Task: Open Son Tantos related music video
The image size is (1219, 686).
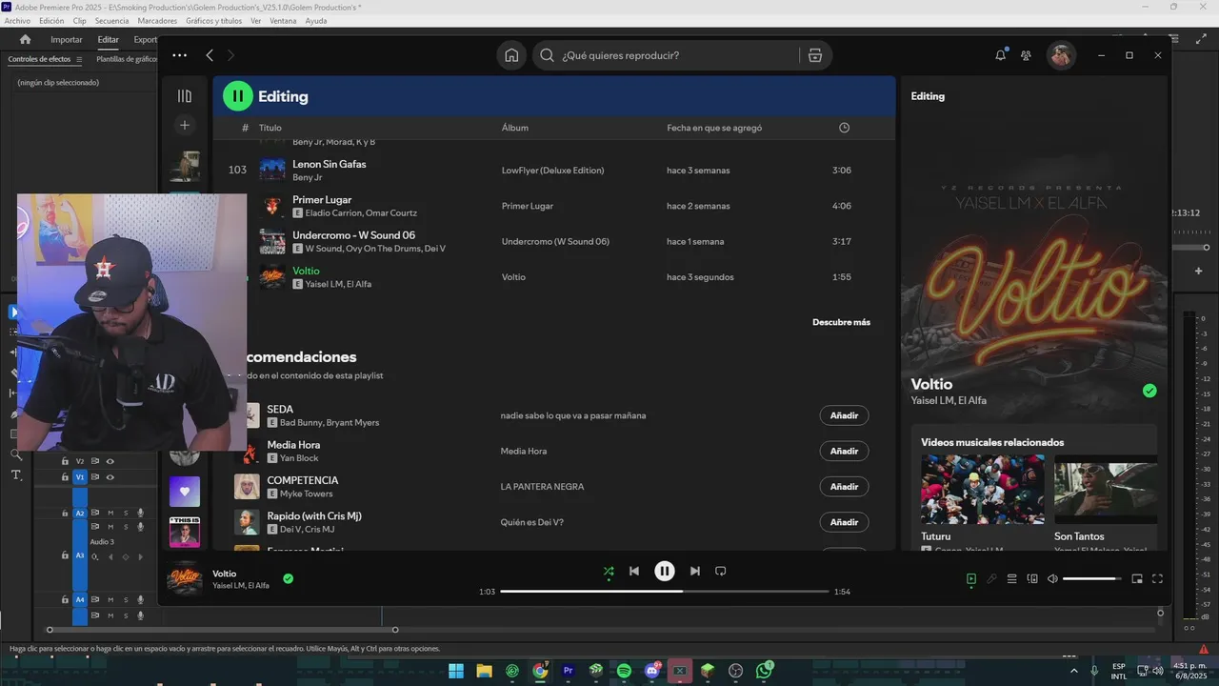Action: (1106, 490)
